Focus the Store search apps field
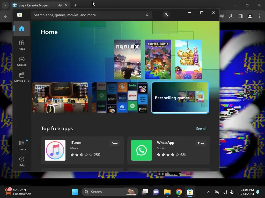The width and height of the screenshot is (265, 198). (91, 15)
